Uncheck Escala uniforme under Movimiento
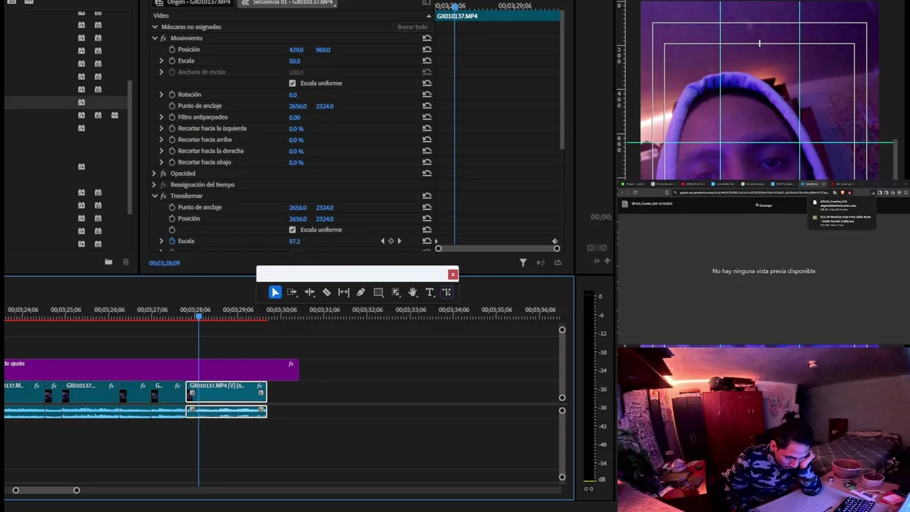 [x=292, y=83]
